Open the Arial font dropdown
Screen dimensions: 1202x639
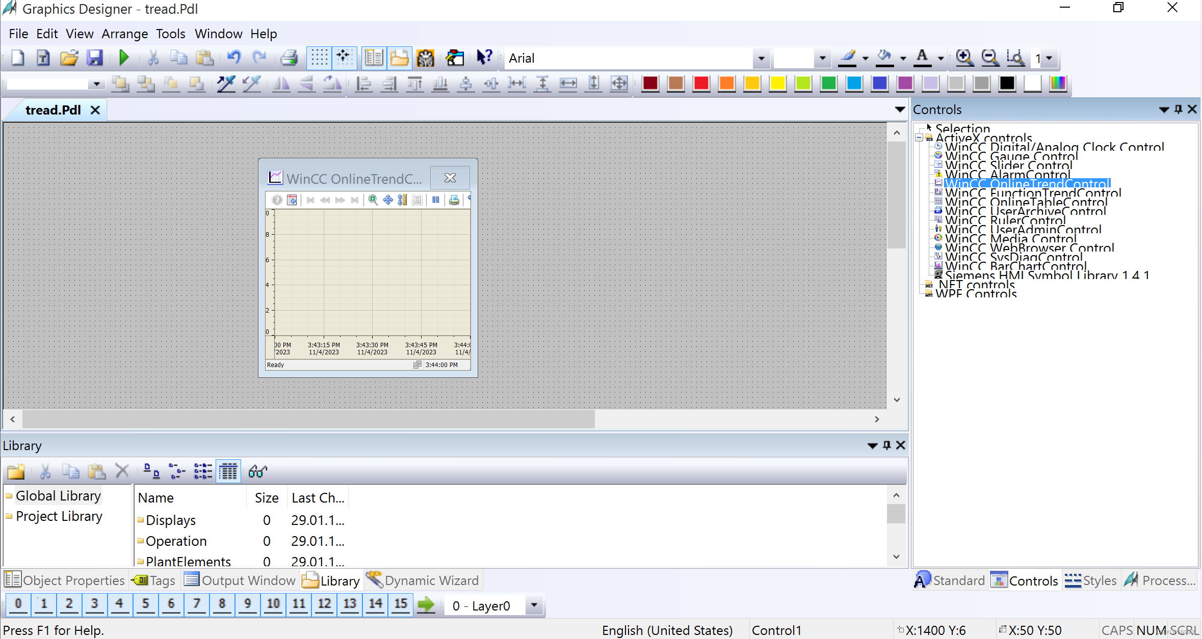tap(760, 58)
